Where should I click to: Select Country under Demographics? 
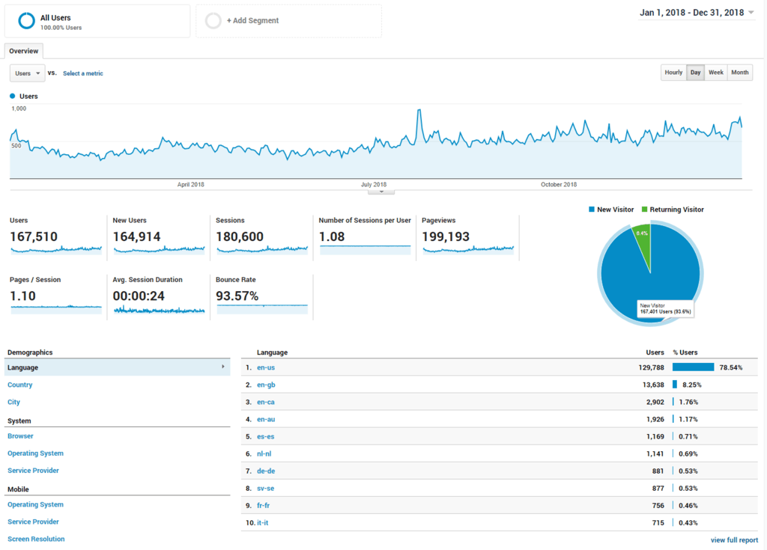click(x=20, y=385)
